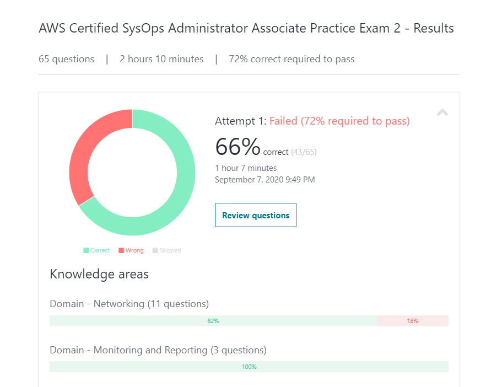
Task: Click '72% correct required to pass' text
Action: (292, 59)
